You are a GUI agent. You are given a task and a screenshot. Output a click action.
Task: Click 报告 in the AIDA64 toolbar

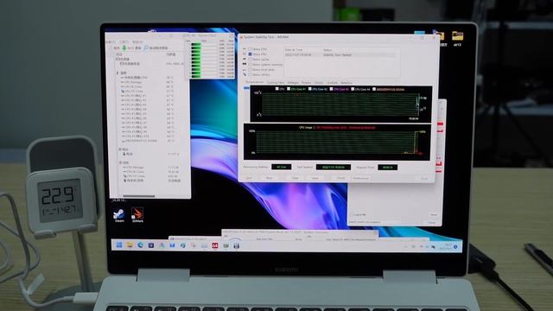[118, 48]
